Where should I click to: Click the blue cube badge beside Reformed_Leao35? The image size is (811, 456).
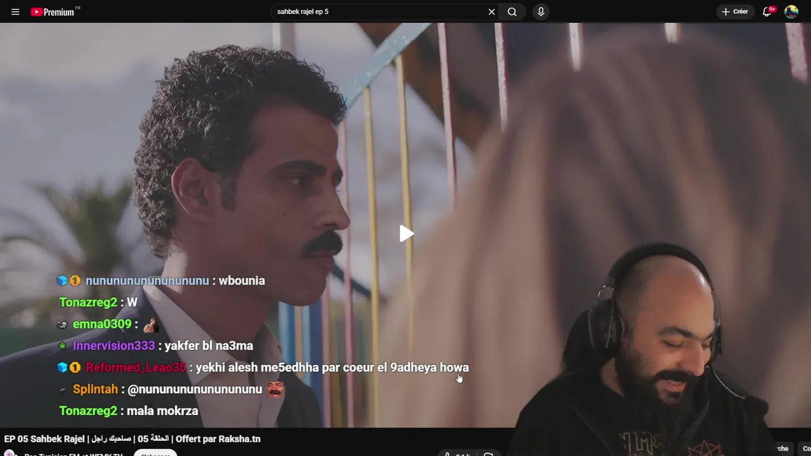[62, 367]
